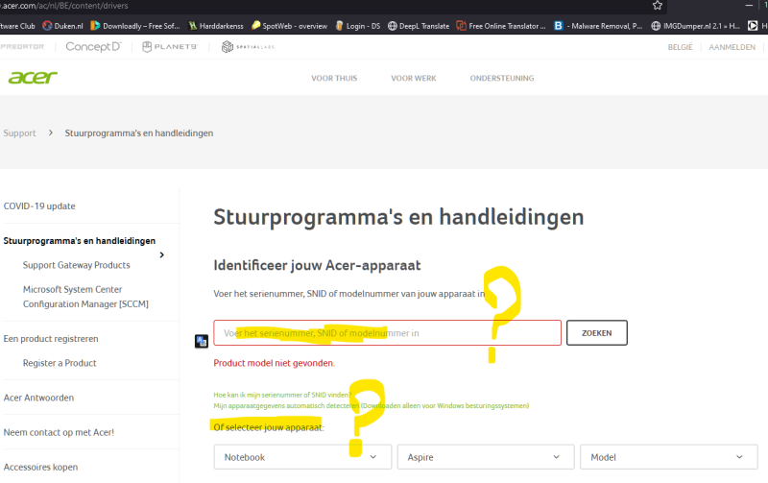Expand the Stuurprogramma's en handleidingen sidebar arrow
The image size is (768, 483).
pyautogui.click(x=161, y=254)
